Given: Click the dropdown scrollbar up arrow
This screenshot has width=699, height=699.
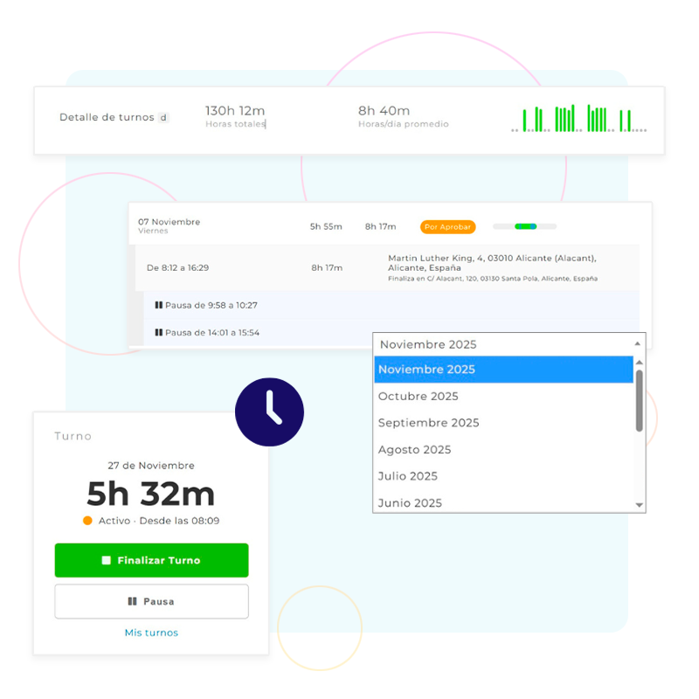Looking at the screenshot, I should [639, 363].
